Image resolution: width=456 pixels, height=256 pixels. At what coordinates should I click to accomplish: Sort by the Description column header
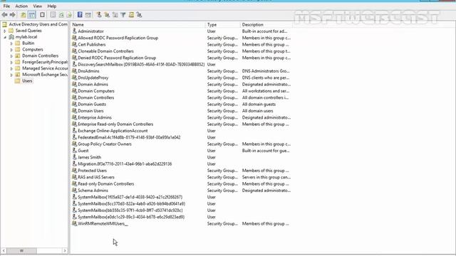(266, 25)
